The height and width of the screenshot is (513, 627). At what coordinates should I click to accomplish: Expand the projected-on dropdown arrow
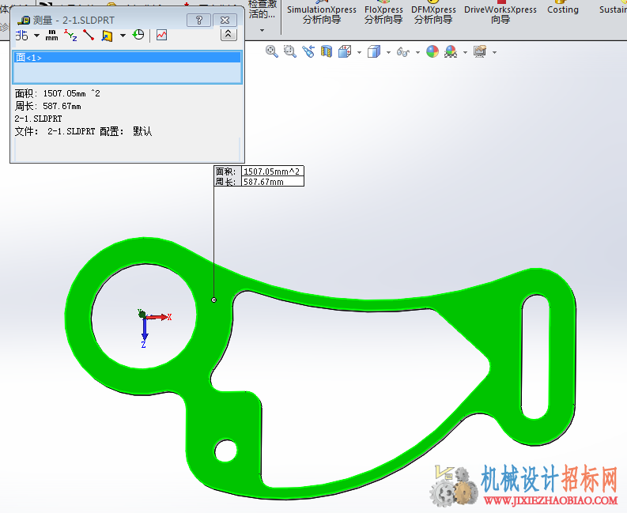[x=123, y=36]
